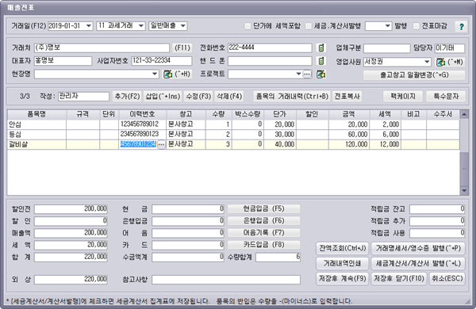Click the phone icon beside 전화번호 field
The image size is (476, 309).
(321, 48)
